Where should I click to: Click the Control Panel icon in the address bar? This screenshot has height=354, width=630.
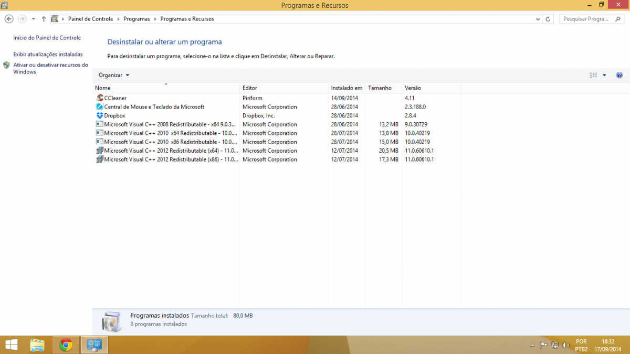coord(55,19)
